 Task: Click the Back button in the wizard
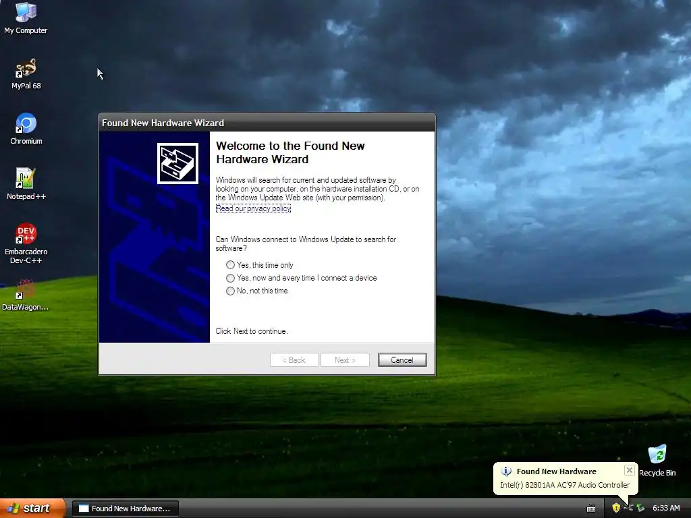(x=294, y=360)
